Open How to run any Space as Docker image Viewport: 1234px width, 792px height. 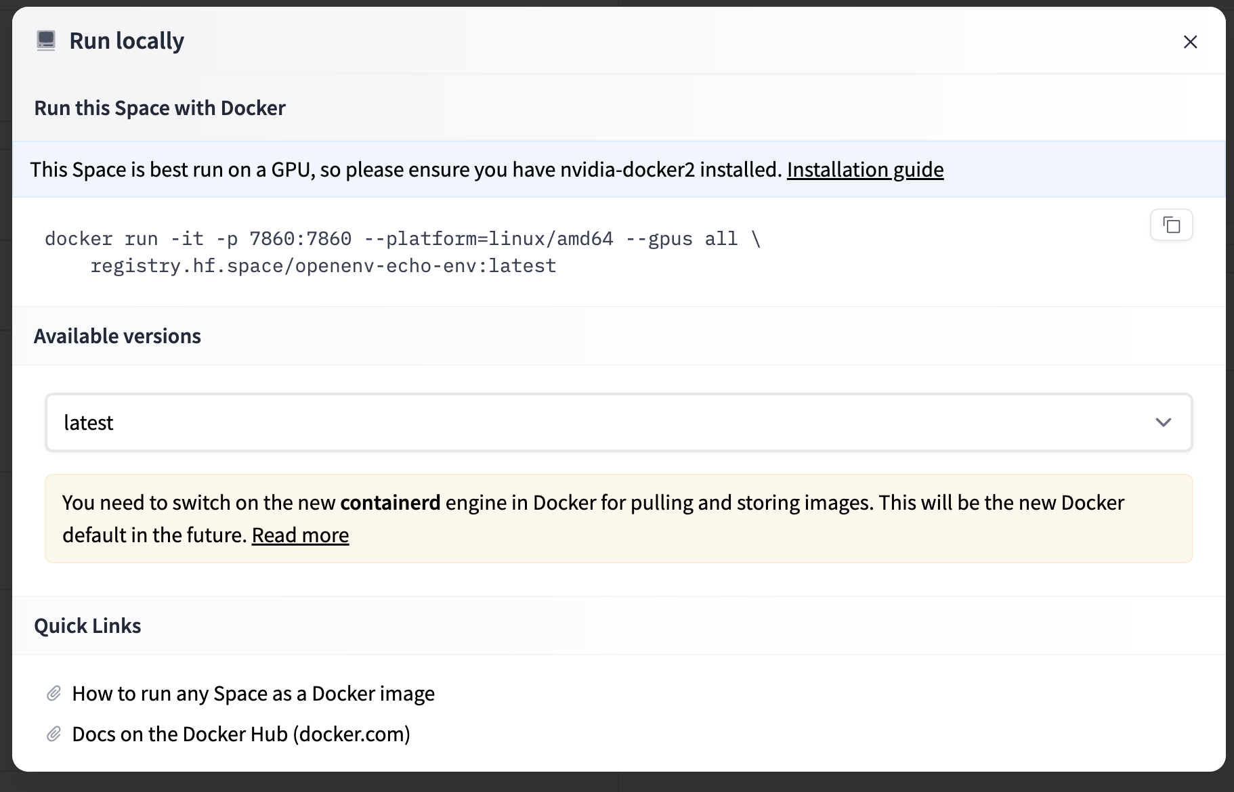[x=253, y=693]
